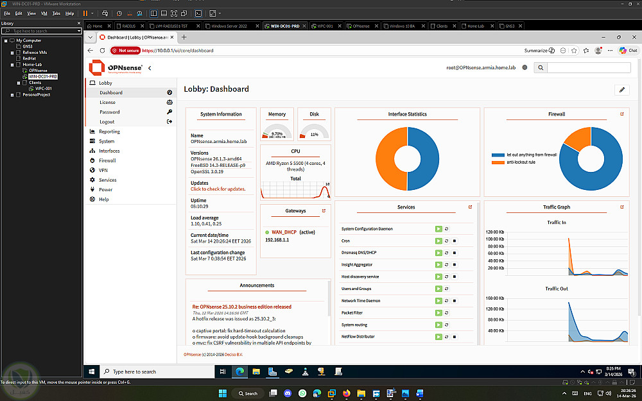Click the VM taskbar 'Type here to search' box
Image resolution: width=642 pixels, height=401 pixels.
tap(158, 371)
